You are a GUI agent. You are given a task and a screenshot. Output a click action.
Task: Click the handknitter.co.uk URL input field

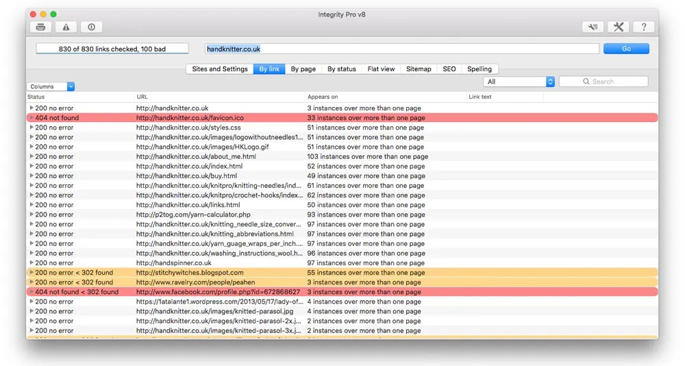pos(402,49)
